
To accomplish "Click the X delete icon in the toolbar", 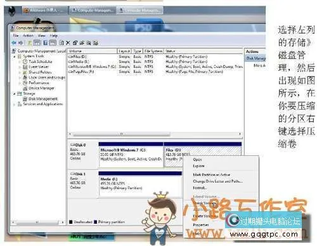I will click(68, 43).
